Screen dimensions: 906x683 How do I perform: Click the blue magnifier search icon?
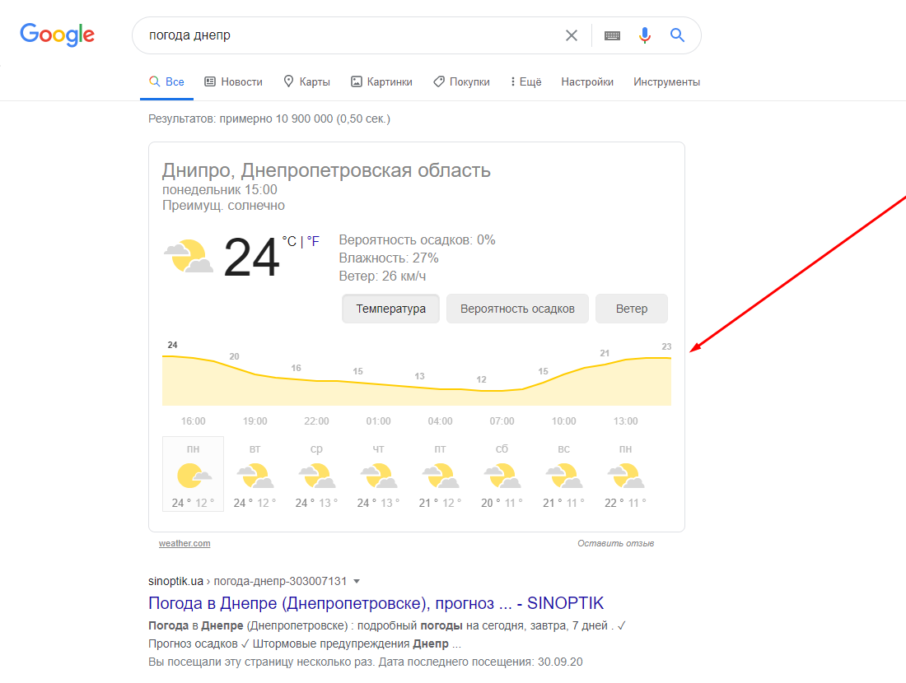677,35
